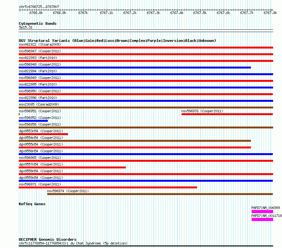The height and width of the screenshot is (248, 282).
Task: Click the 6767.5k ruler tick label
Action: (x=200, y=13)
